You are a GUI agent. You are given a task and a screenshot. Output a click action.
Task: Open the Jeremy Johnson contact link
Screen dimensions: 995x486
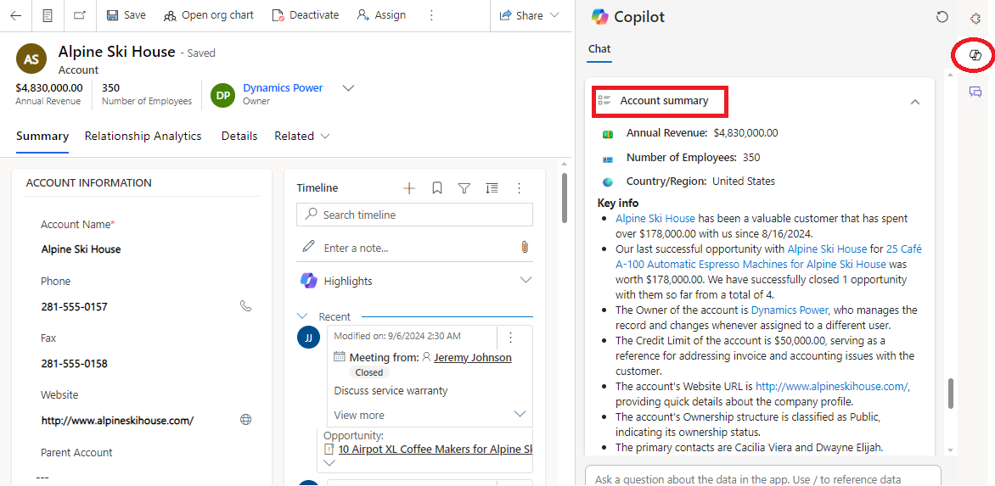[472, 357]
